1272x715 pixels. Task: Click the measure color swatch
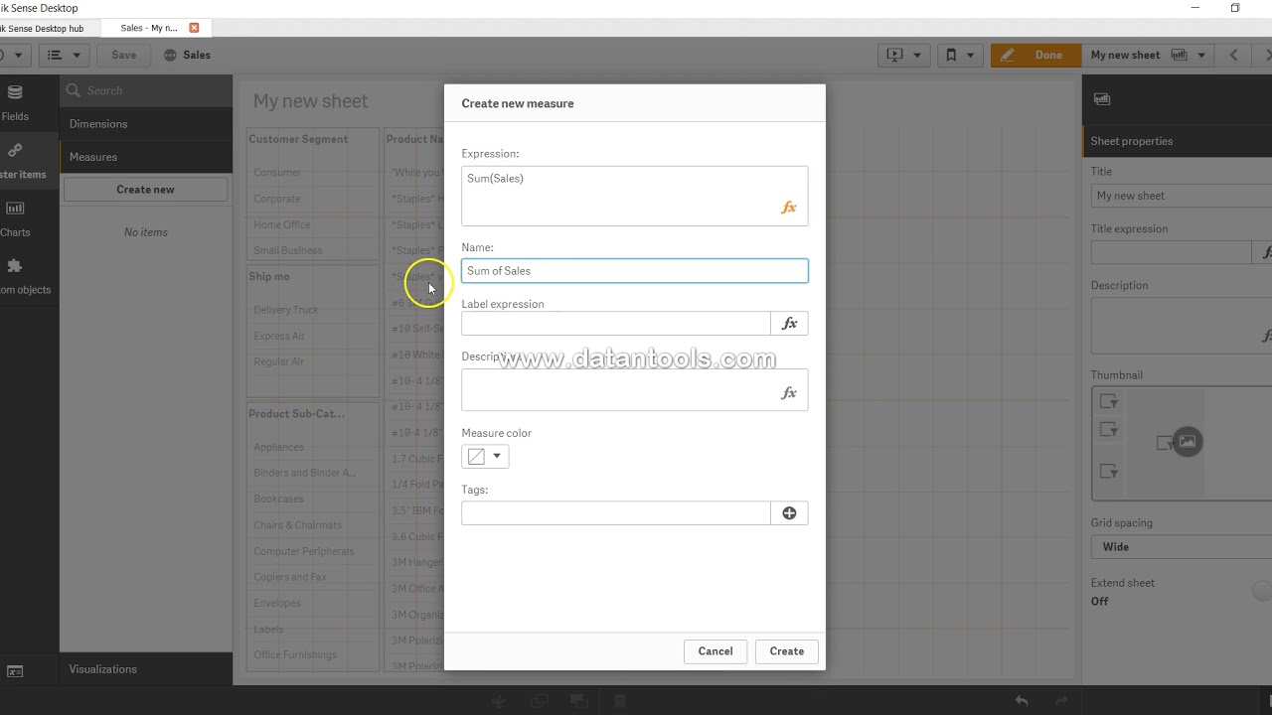[476, 456]
